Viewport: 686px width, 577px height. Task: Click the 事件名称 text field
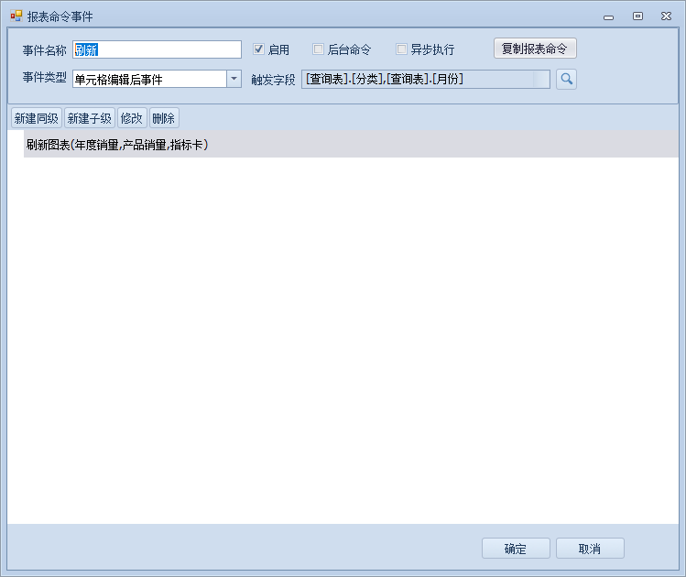pos(157,49)
